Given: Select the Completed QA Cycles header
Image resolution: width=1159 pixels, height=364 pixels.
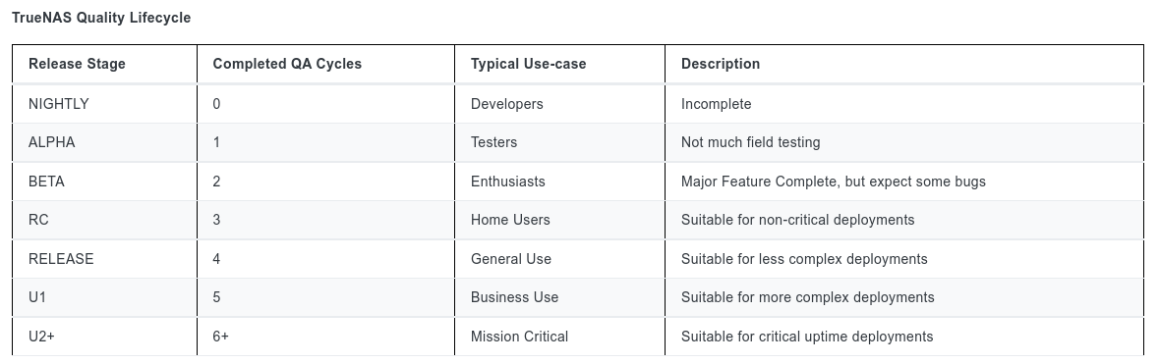Looking at the screenshot, I should click(x=287, y=64).
